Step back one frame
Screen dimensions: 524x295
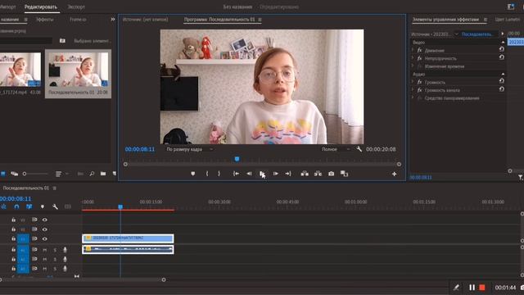(249, 174)
